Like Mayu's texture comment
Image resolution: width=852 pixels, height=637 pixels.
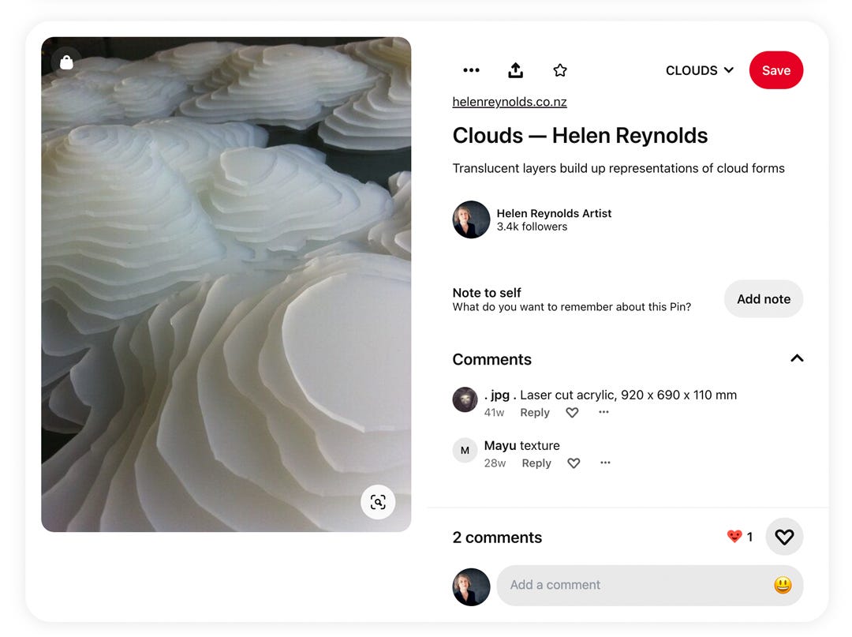574,463
